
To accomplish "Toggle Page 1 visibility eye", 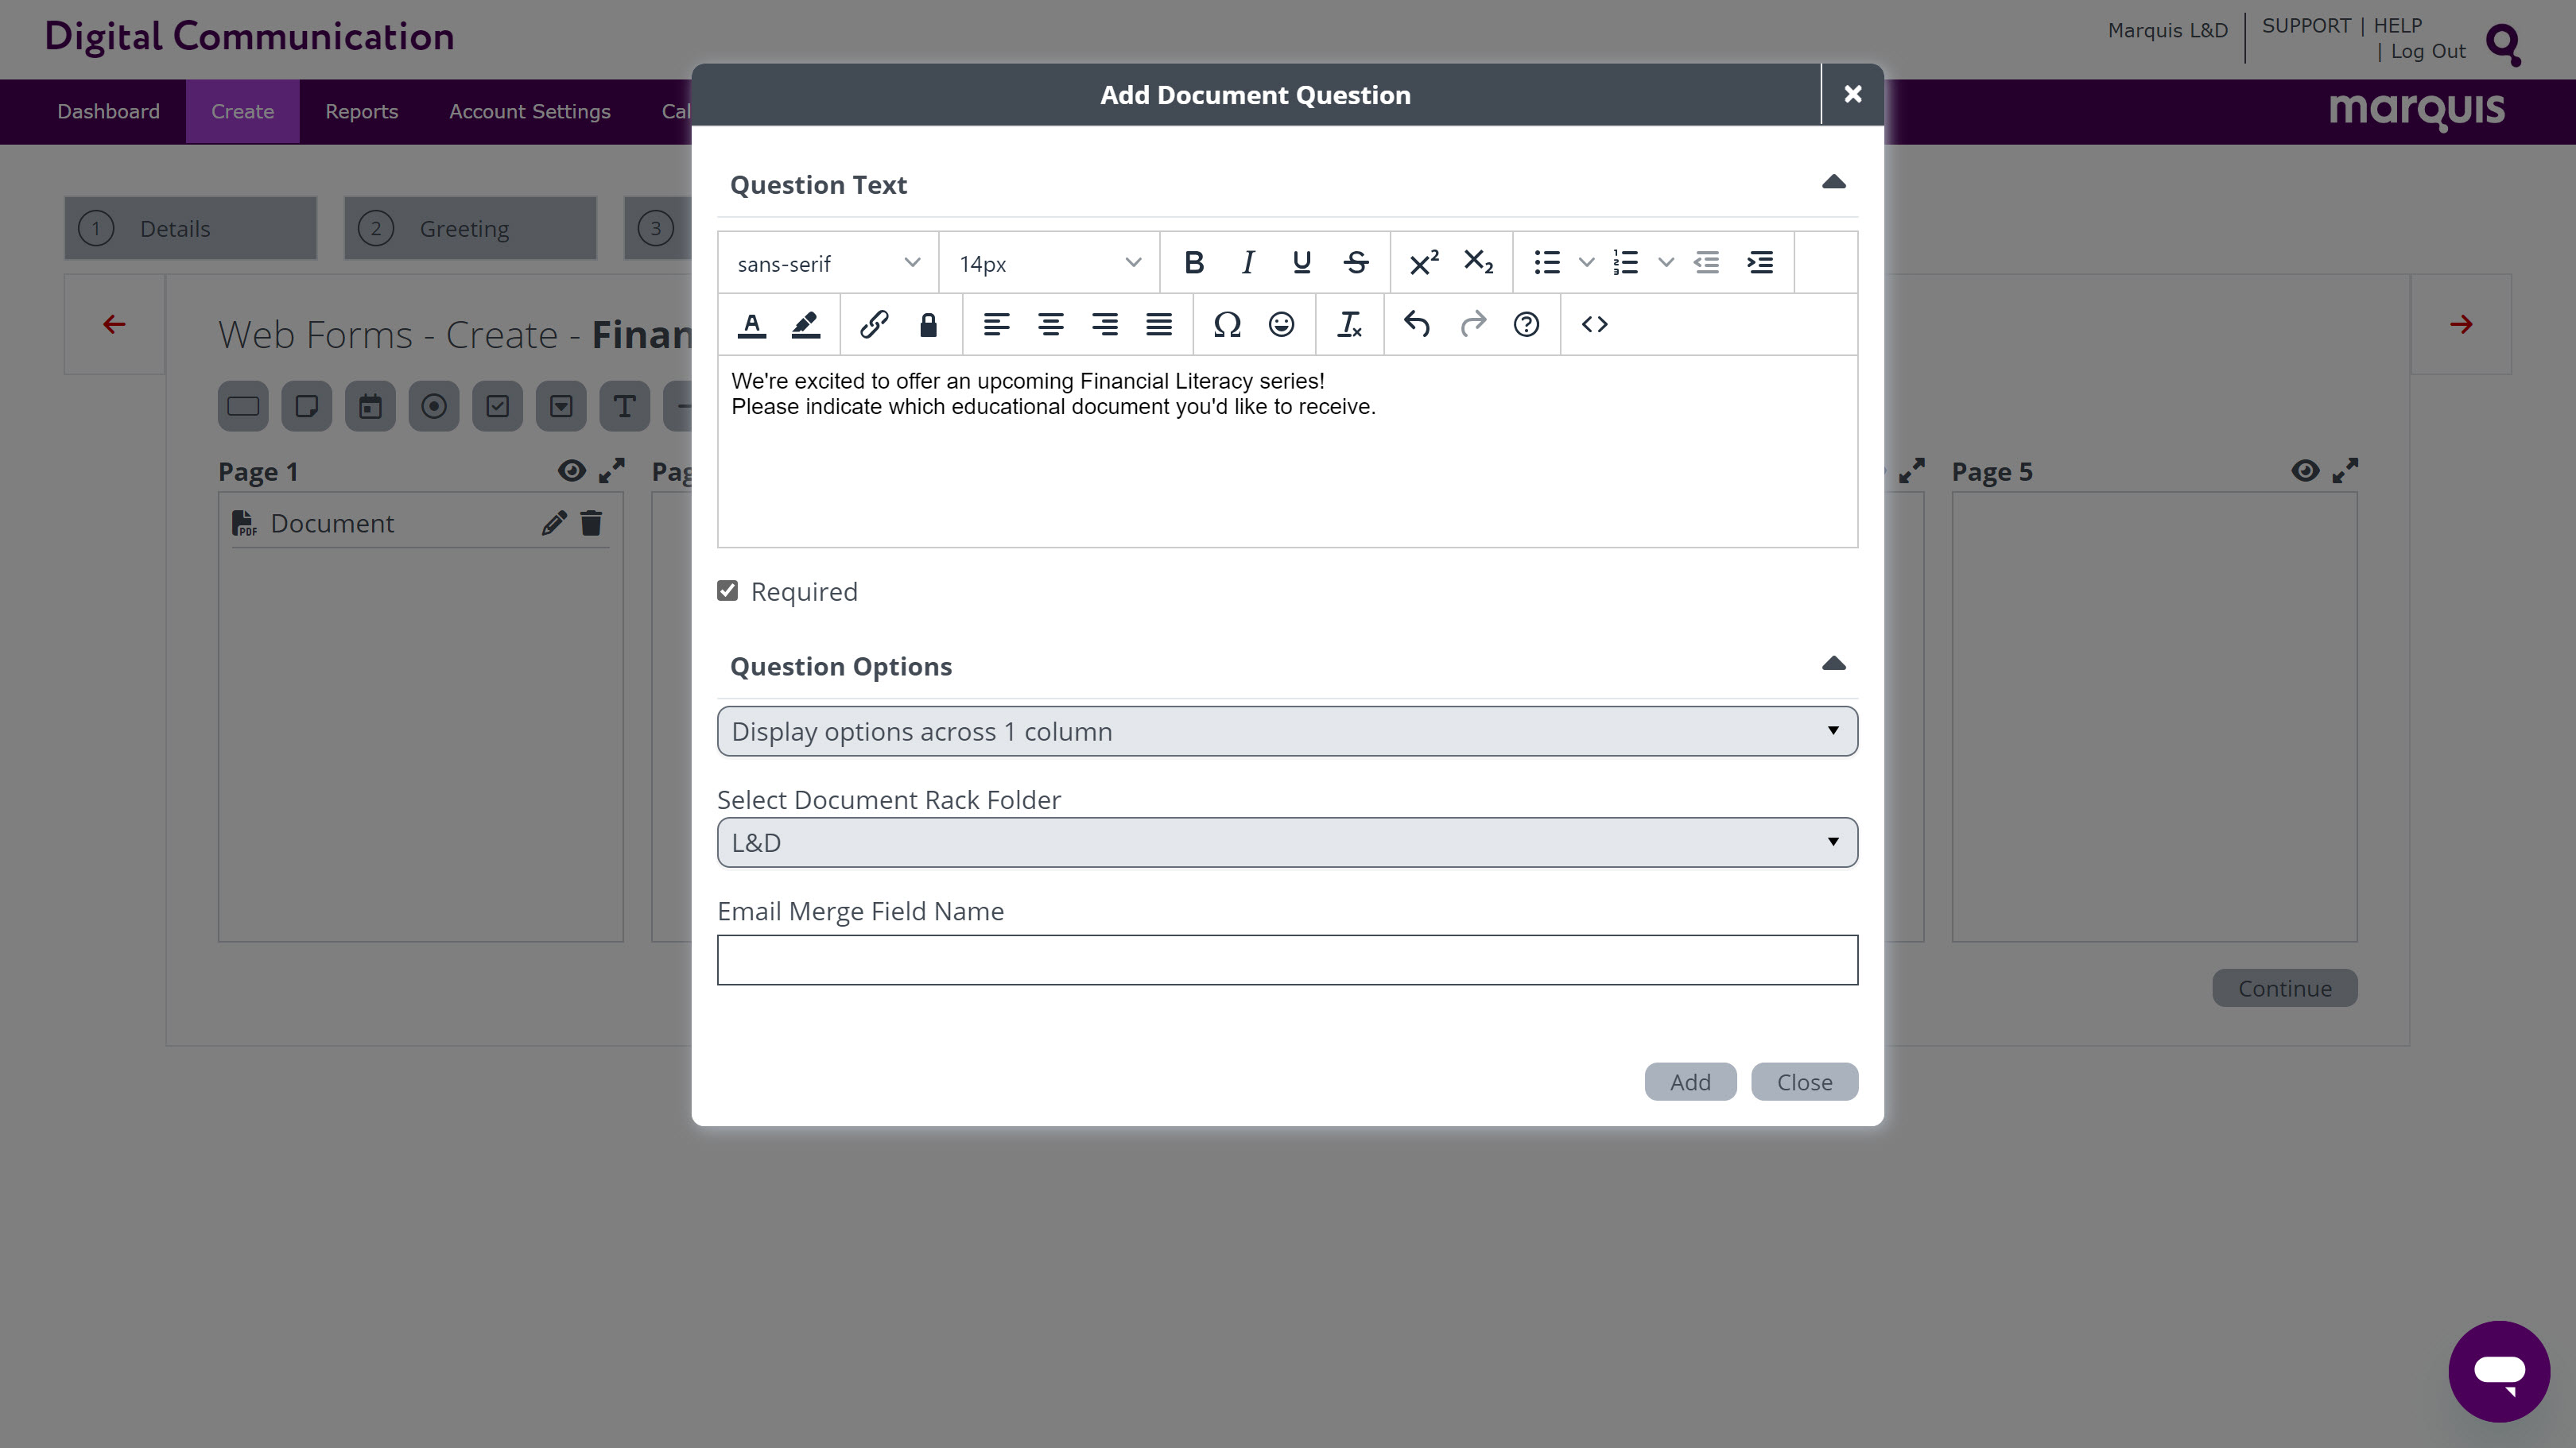I will [571, 470].
